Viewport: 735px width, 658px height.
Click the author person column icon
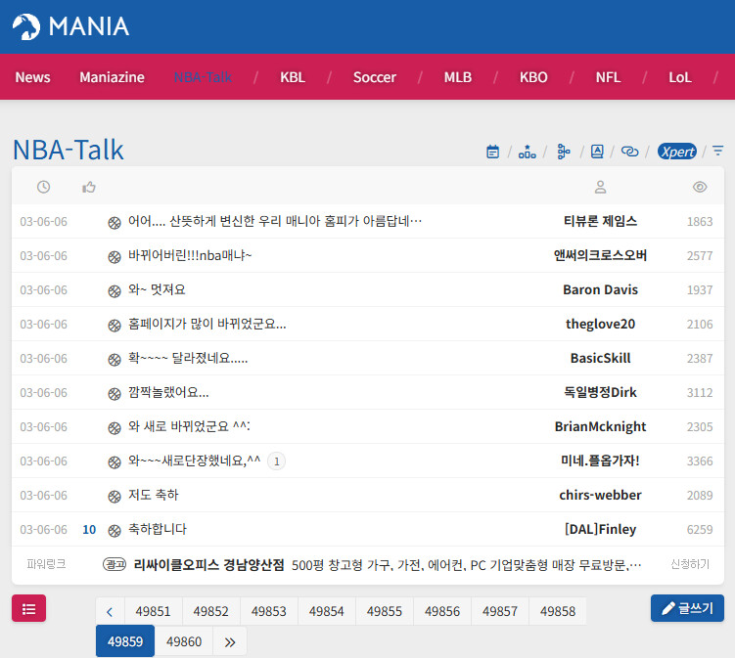[601, 188]
